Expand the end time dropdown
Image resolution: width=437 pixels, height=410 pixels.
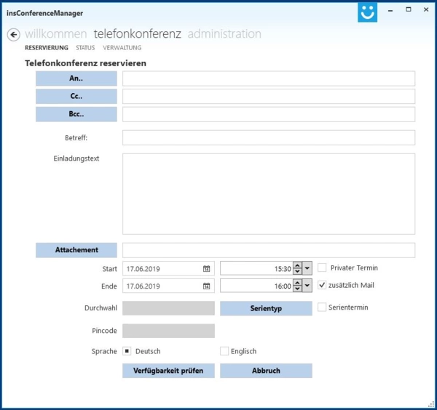click(x=307, y=286)
